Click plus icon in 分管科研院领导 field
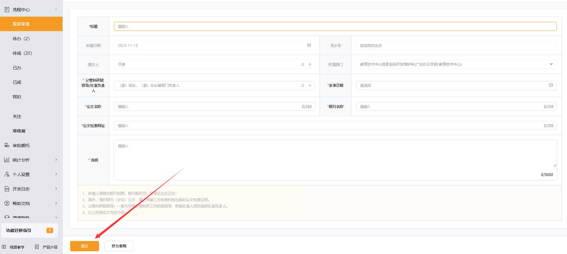The width and height of the screenshot is (567, 254). [x=310, y=86]
